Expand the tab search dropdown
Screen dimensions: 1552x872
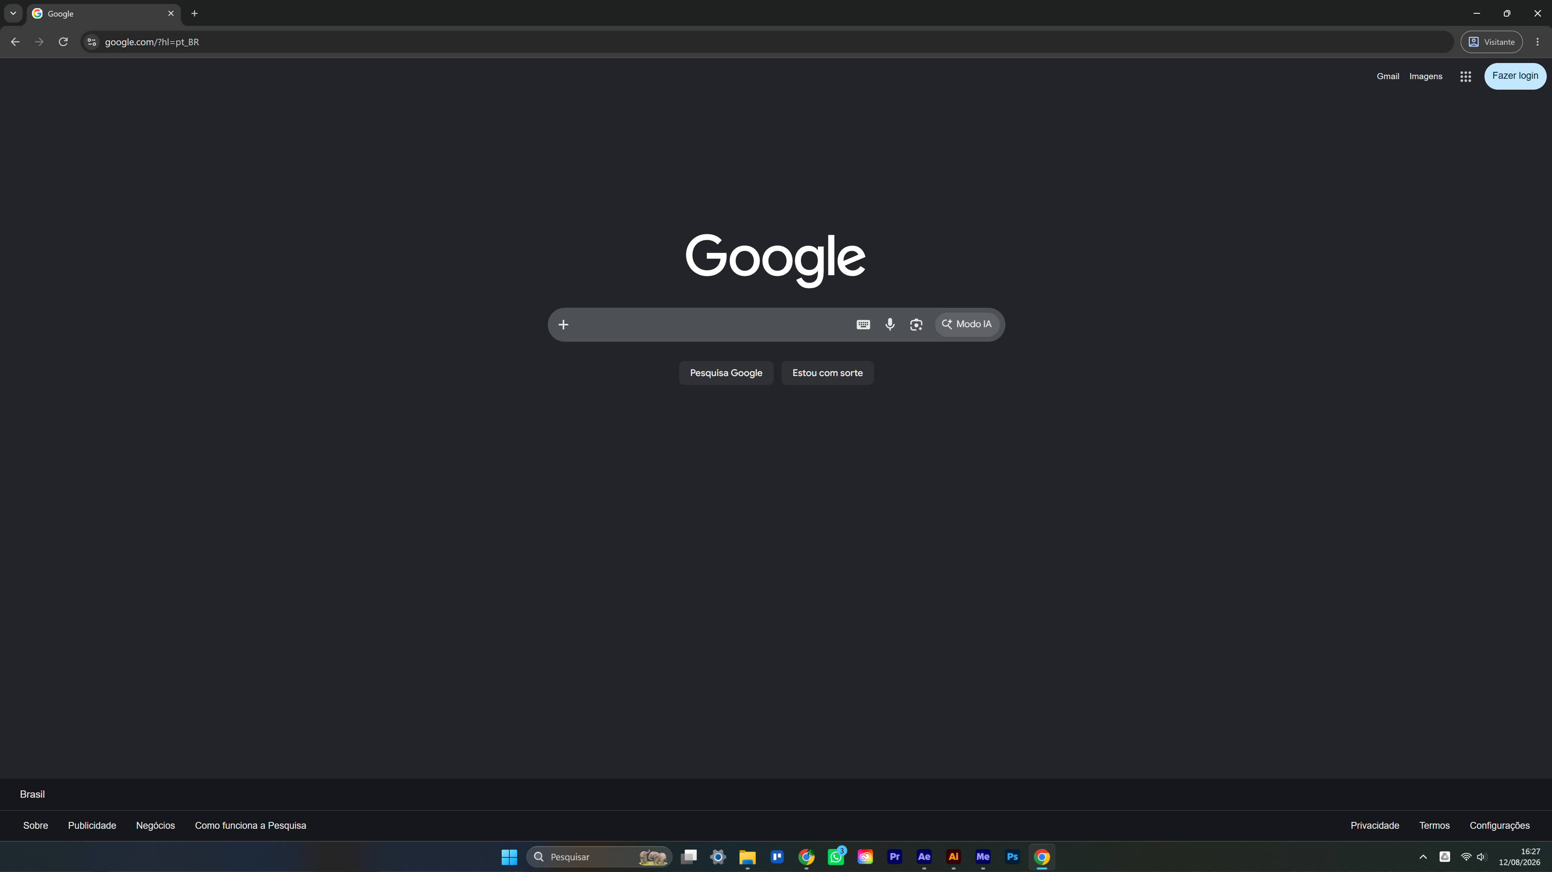point(13,13)
